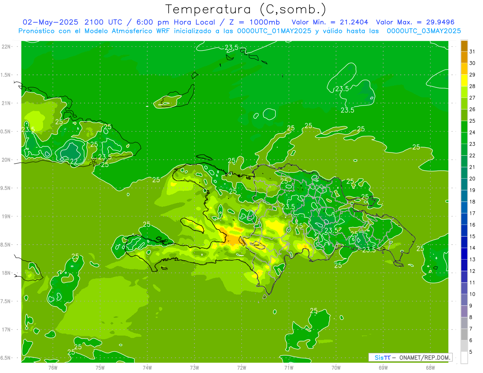
Task: Click the '20N' latitude label
Action: pos(6,160)
